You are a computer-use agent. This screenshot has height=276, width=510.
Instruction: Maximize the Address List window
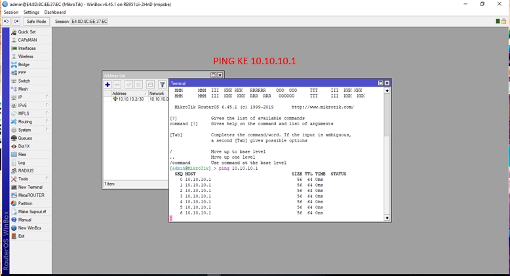213,75
